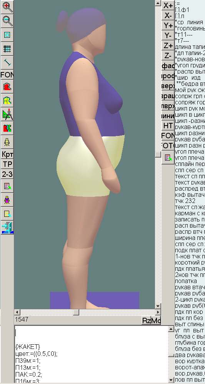Click the zoom out magnifier icon
The width and height of the screenshot is (205, 384).
pyautogui.click(x=7, y=20)
